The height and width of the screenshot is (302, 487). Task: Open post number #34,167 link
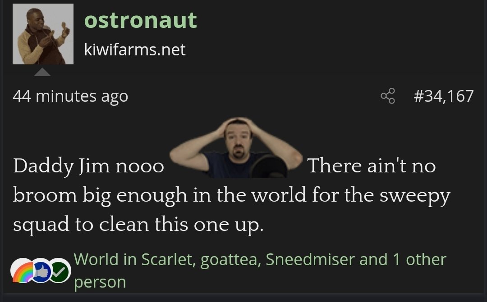[444, 96]
